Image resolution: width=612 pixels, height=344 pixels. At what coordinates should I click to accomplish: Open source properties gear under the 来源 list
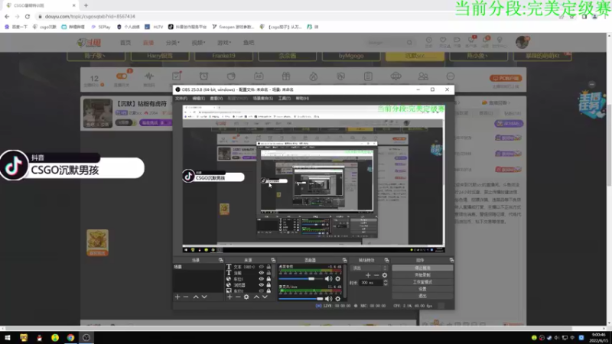tap(246, 297)
